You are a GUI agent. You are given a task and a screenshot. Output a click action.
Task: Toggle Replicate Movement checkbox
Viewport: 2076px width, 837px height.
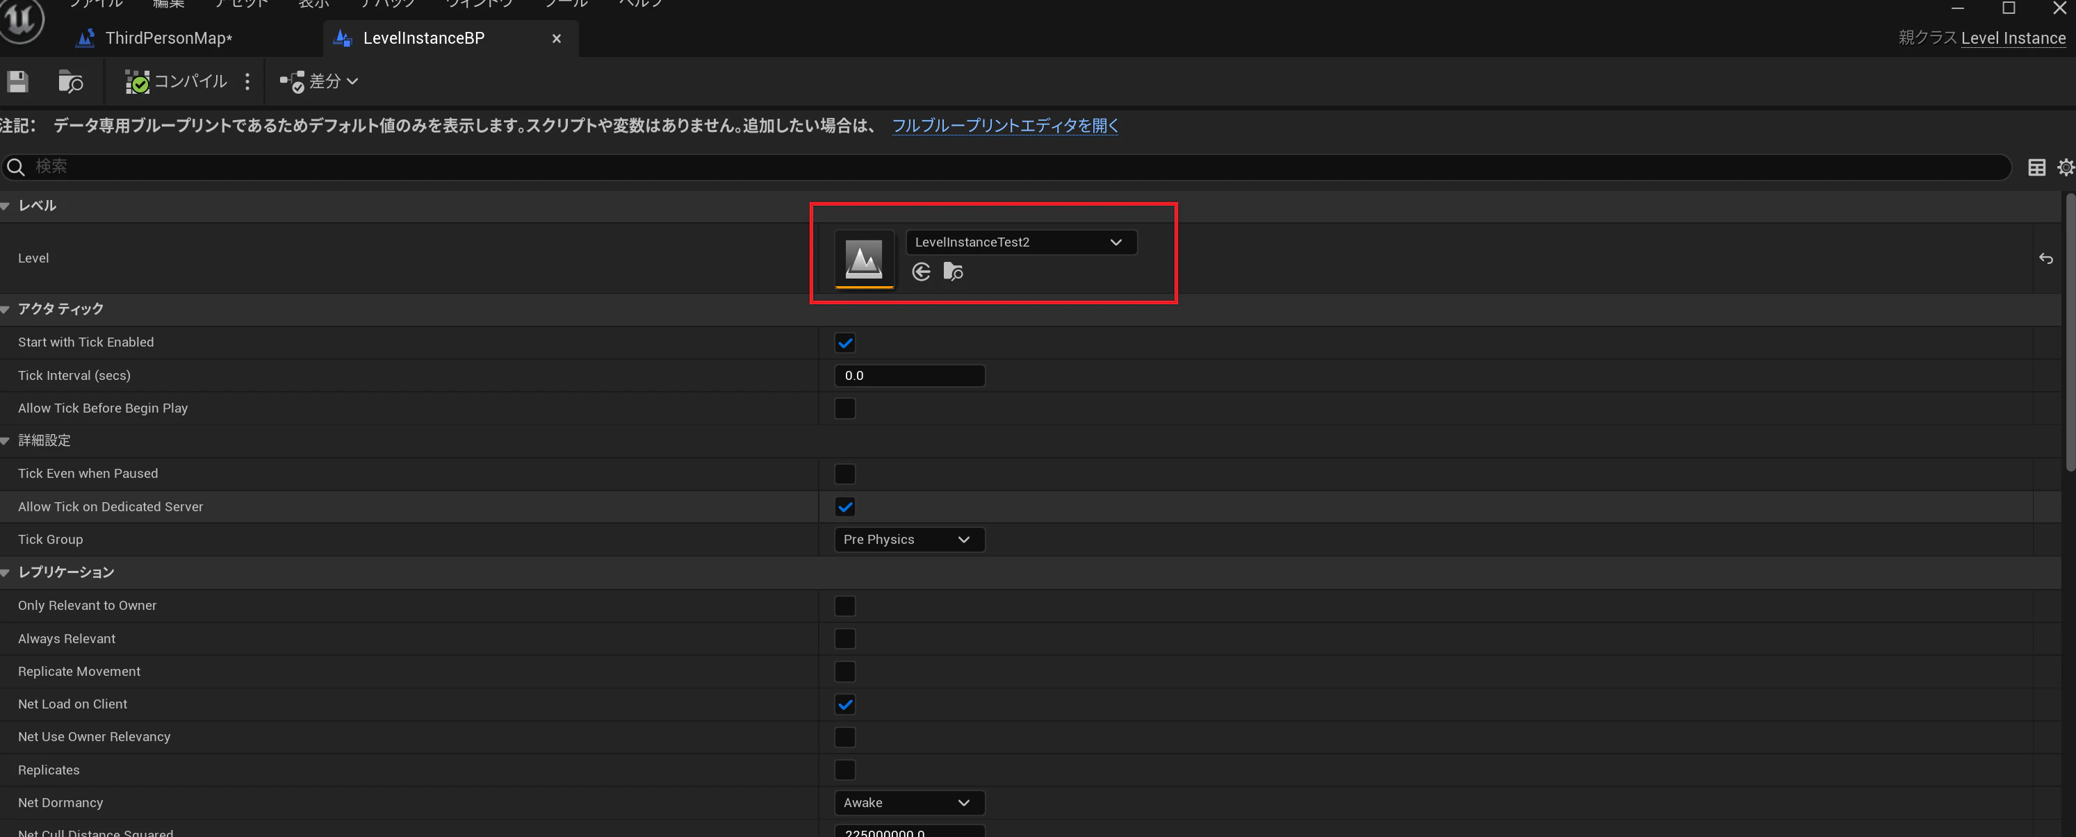pos(844,672)
